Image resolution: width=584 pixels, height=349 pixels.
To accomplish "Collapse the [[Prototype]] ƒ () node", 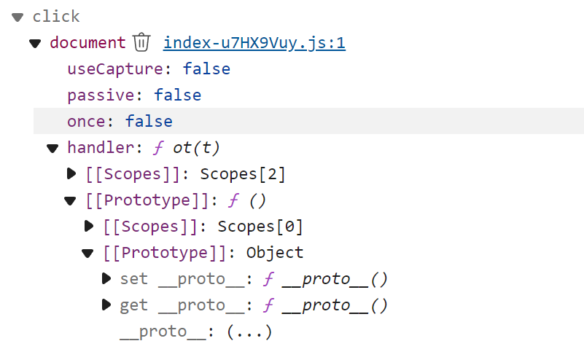I will (x=70, y=201).
